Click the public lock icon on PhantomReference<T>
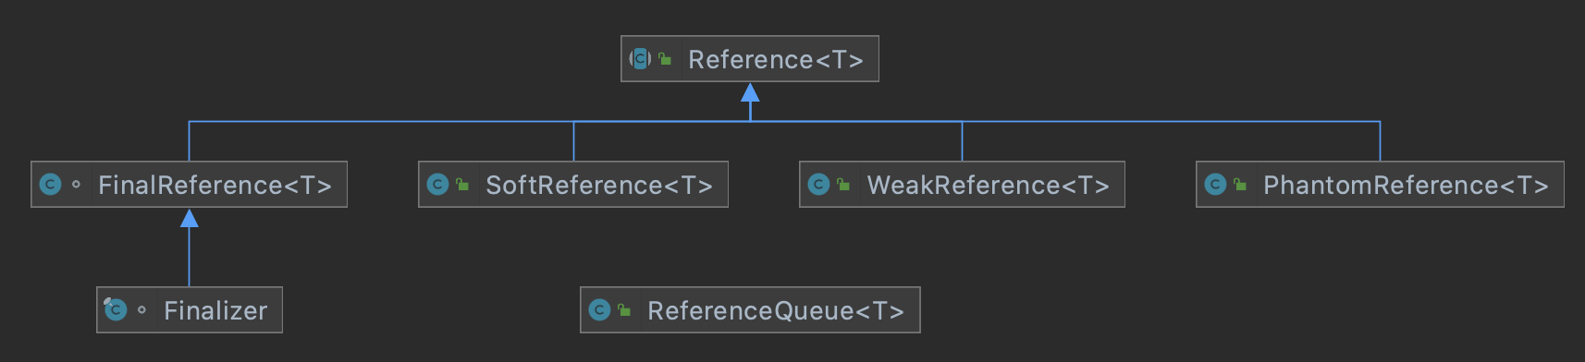1585x362 pixels. tap(1240, 185)
